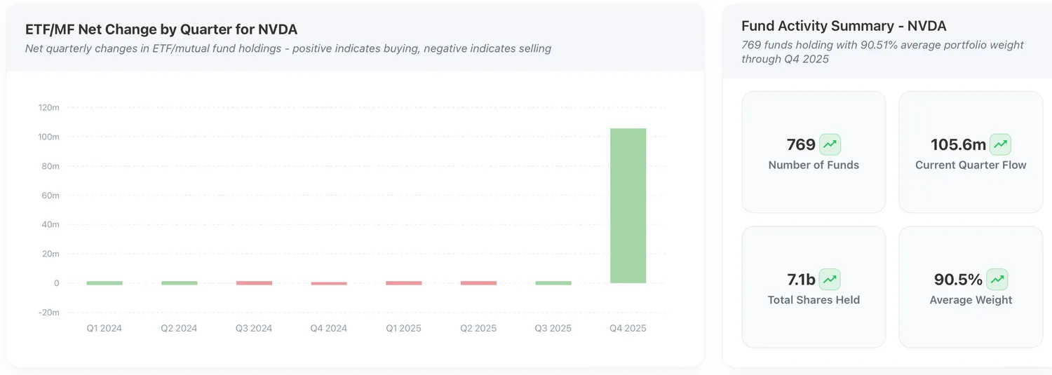Click the Total Shares Held label

point(814,300)
